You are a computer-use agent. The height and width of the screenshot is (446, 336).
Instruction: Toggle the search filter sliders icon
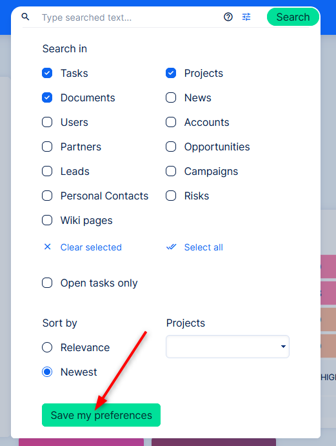click(x=246, y=17)
